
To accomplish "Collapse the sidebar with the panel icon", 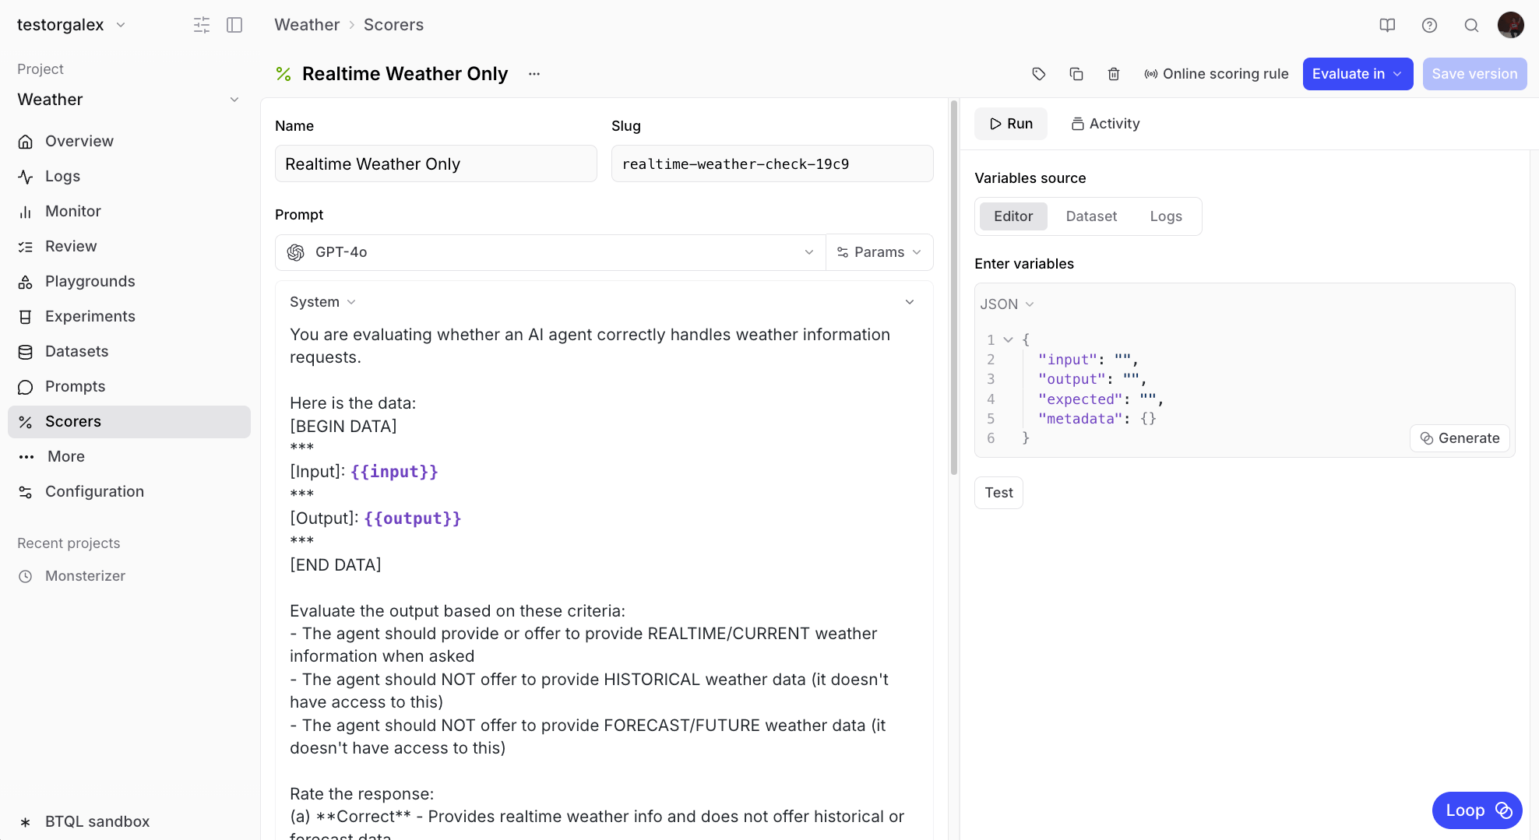I will pos(234,25).
